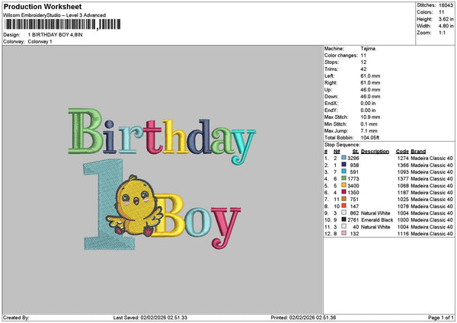The image size is (457, 323).
Task: Select the yellow swatch with 3400 stitches
Action: click(344, 185)
